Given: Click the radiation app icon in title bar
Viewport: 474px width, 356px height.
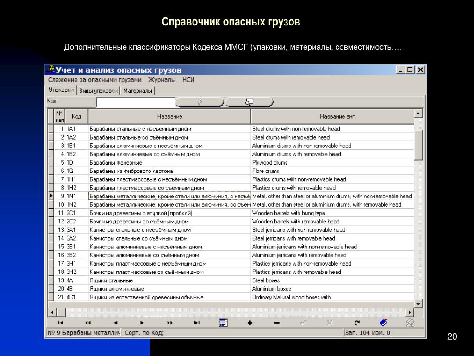Looking at the screenshot, I should (x=51, y=70).
